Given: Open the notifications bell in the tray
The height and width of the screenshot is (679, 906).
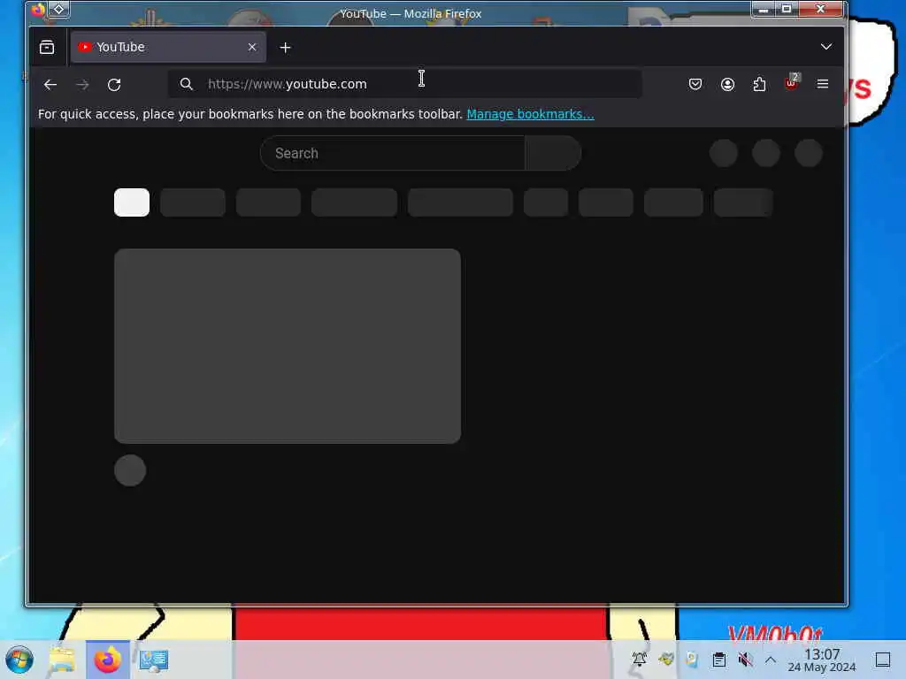Looking at the screenshot, I should pyautogui.click(x=639, y=659).
